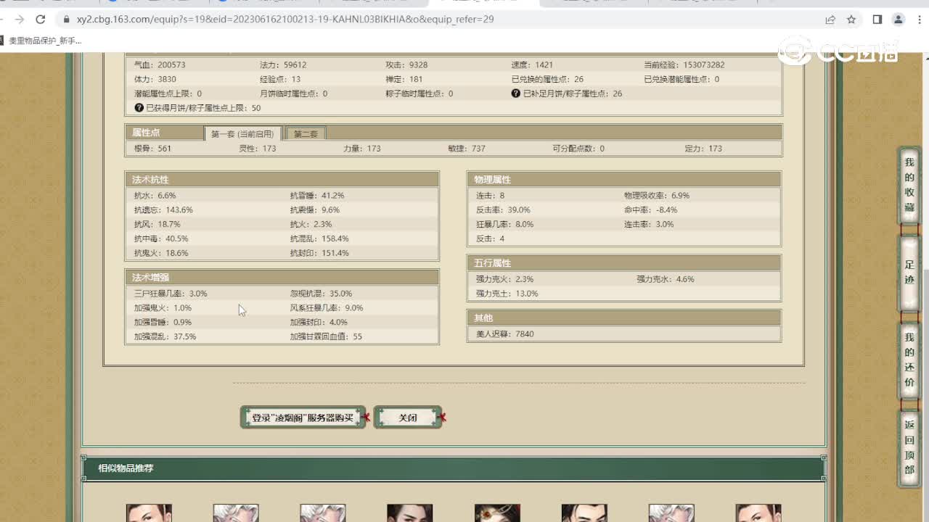Open 我的还价 in the right sidebar
Image resolution: width=929 pixels, height=522 pixels.
click(909, 360)
